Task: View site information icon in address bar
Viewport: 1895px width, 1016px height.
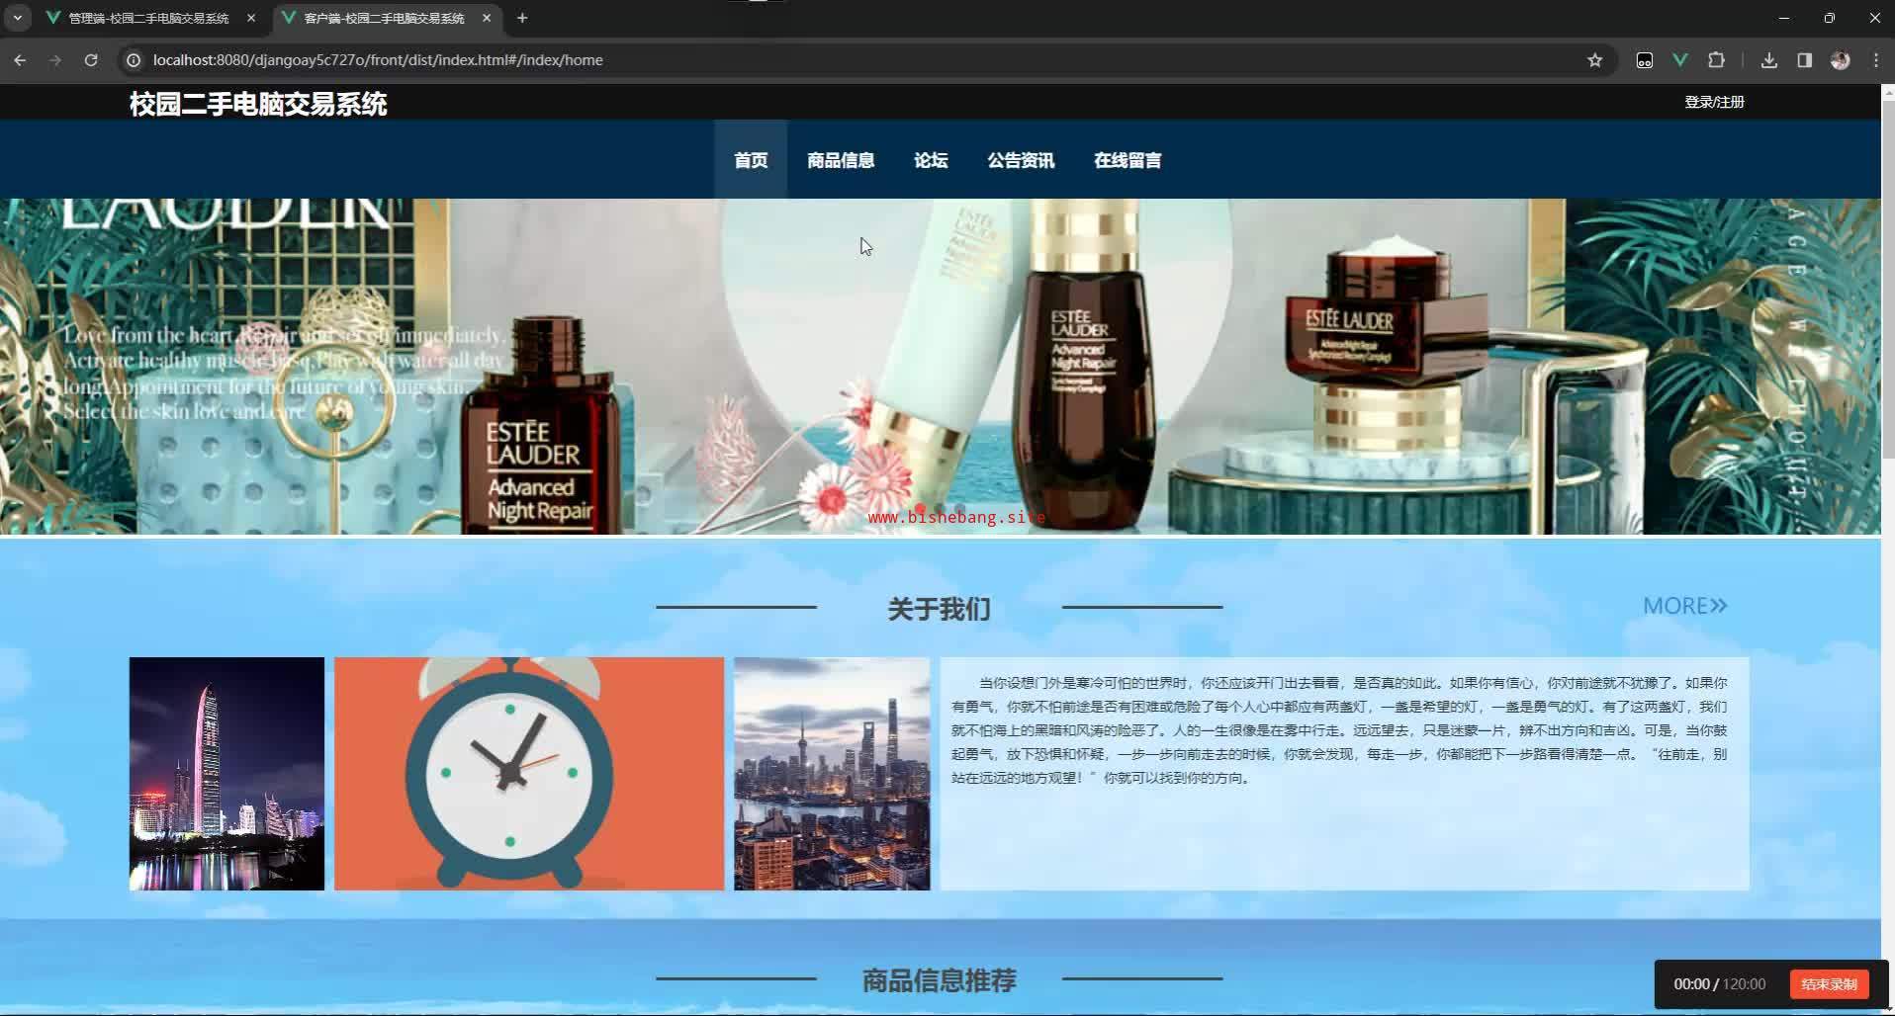Action: (x=134, y=60)
